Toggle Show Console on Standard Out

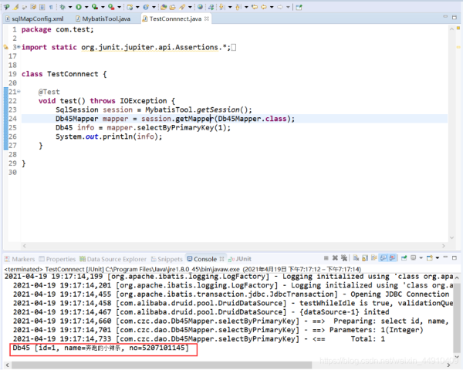384,258
